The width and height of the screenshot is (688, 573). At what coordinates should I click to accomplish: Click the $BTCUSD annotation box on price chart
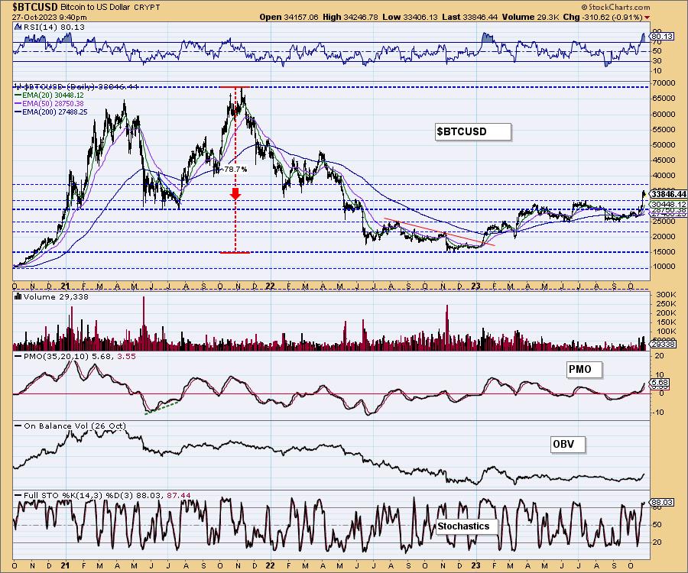473,131
